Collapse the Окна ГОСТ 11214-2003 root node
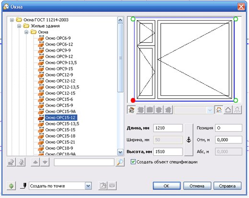The image size is (249, 198). click(x=12, y=20)
